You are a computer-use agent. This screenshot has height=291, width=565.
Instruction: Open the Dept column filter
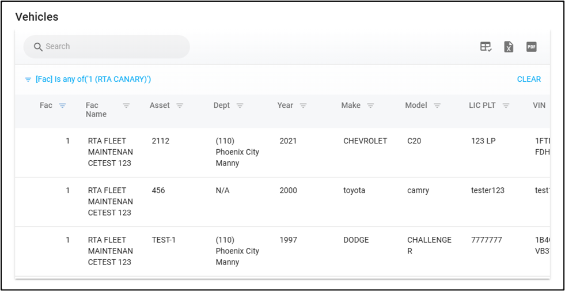click(240, 105)
